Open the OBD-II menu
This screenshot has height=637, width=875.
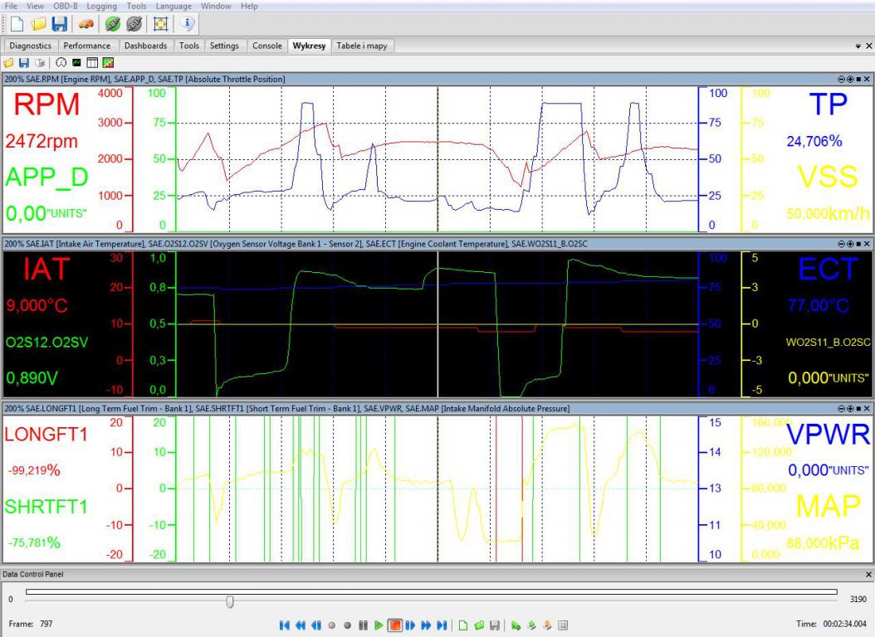point(66,6)
